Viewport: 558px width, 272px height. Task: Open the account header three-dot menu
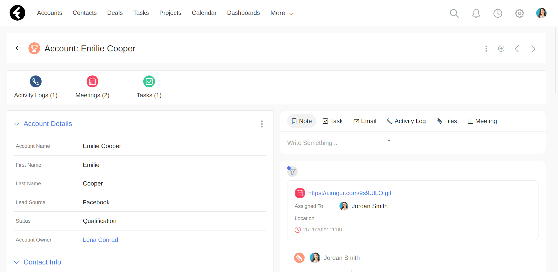[486, 49]
